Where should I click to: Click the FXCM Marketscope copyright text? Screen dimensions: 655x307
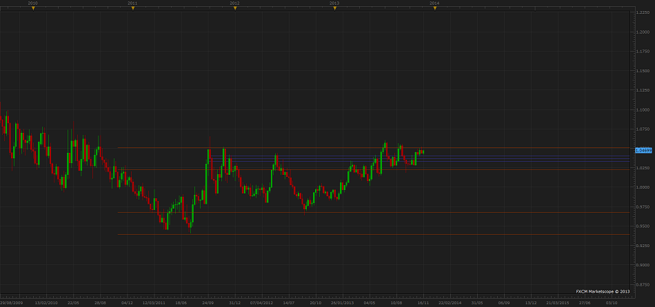point(603,291)
